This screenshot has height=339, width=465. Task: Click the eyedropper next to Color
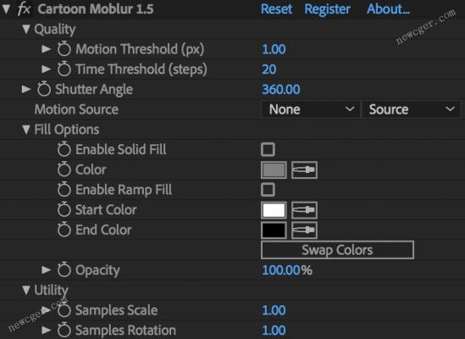point(304,169)
